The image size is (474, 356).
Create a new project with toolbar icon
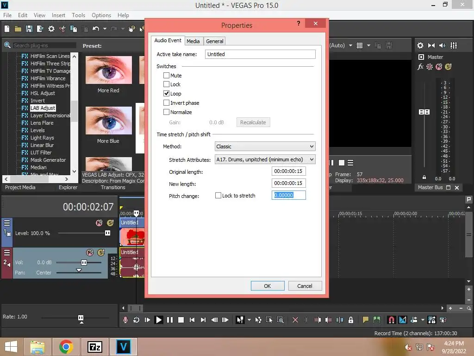pos(7,29)
